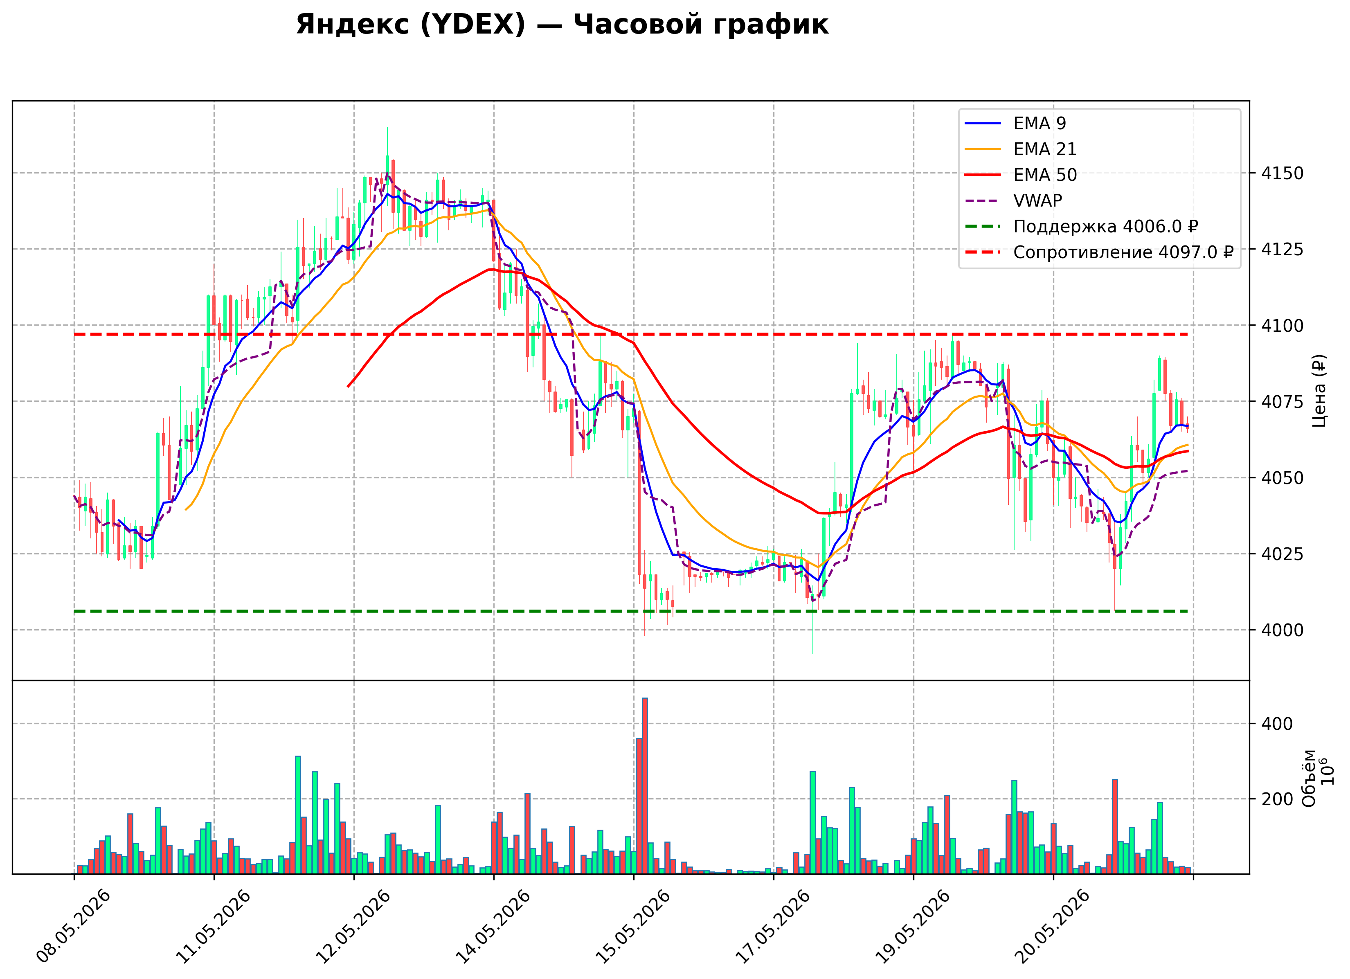This screenshot has width=1350, height=979.
Task: Click price axis tick 4050
Action: [1282, 478]
